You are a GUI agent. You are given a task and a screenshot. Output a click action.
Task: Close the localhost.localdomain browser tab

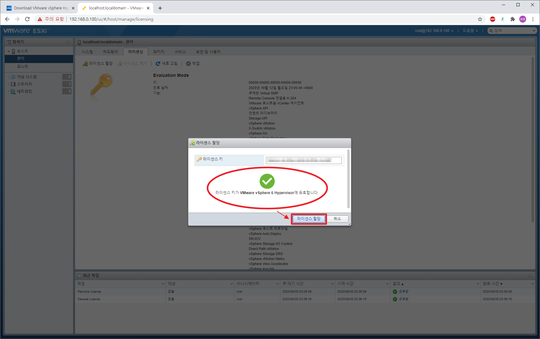click(148, 8)
